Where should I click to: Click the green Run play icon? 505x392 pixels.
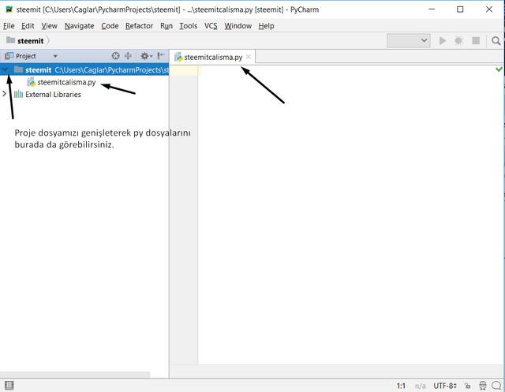point(443,40)
